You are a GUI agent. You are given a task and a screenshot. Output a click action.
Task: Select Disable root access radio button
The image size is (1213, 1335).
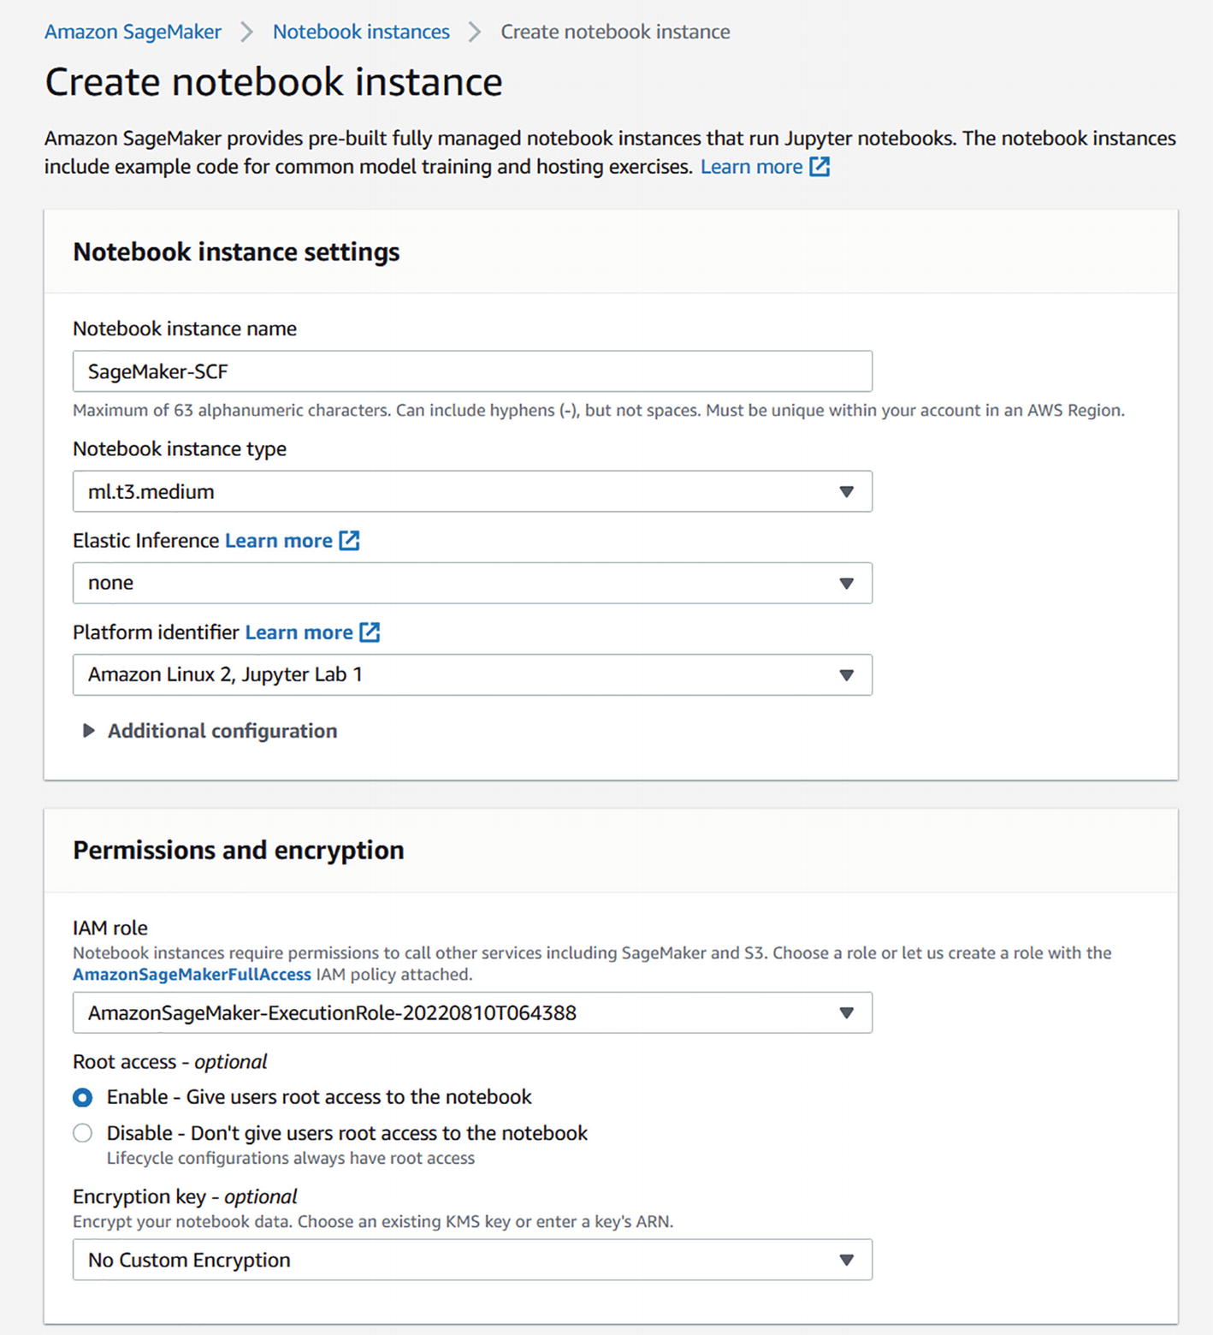click(x=83, y=1133)
